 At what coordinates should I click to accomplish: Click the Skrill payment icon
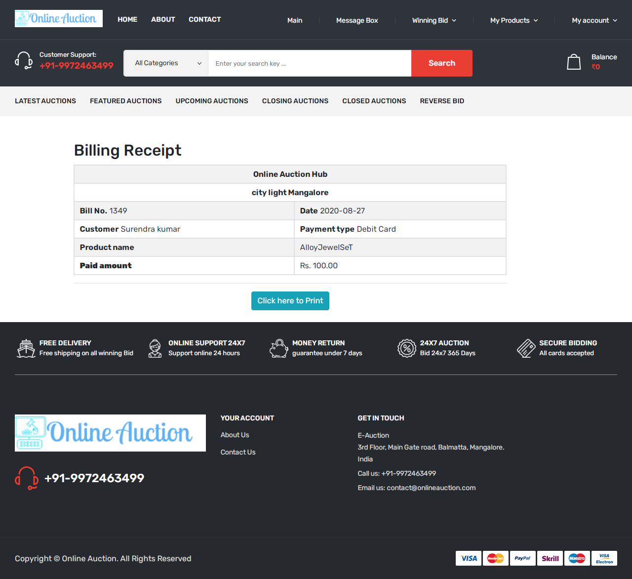point(550,558)
